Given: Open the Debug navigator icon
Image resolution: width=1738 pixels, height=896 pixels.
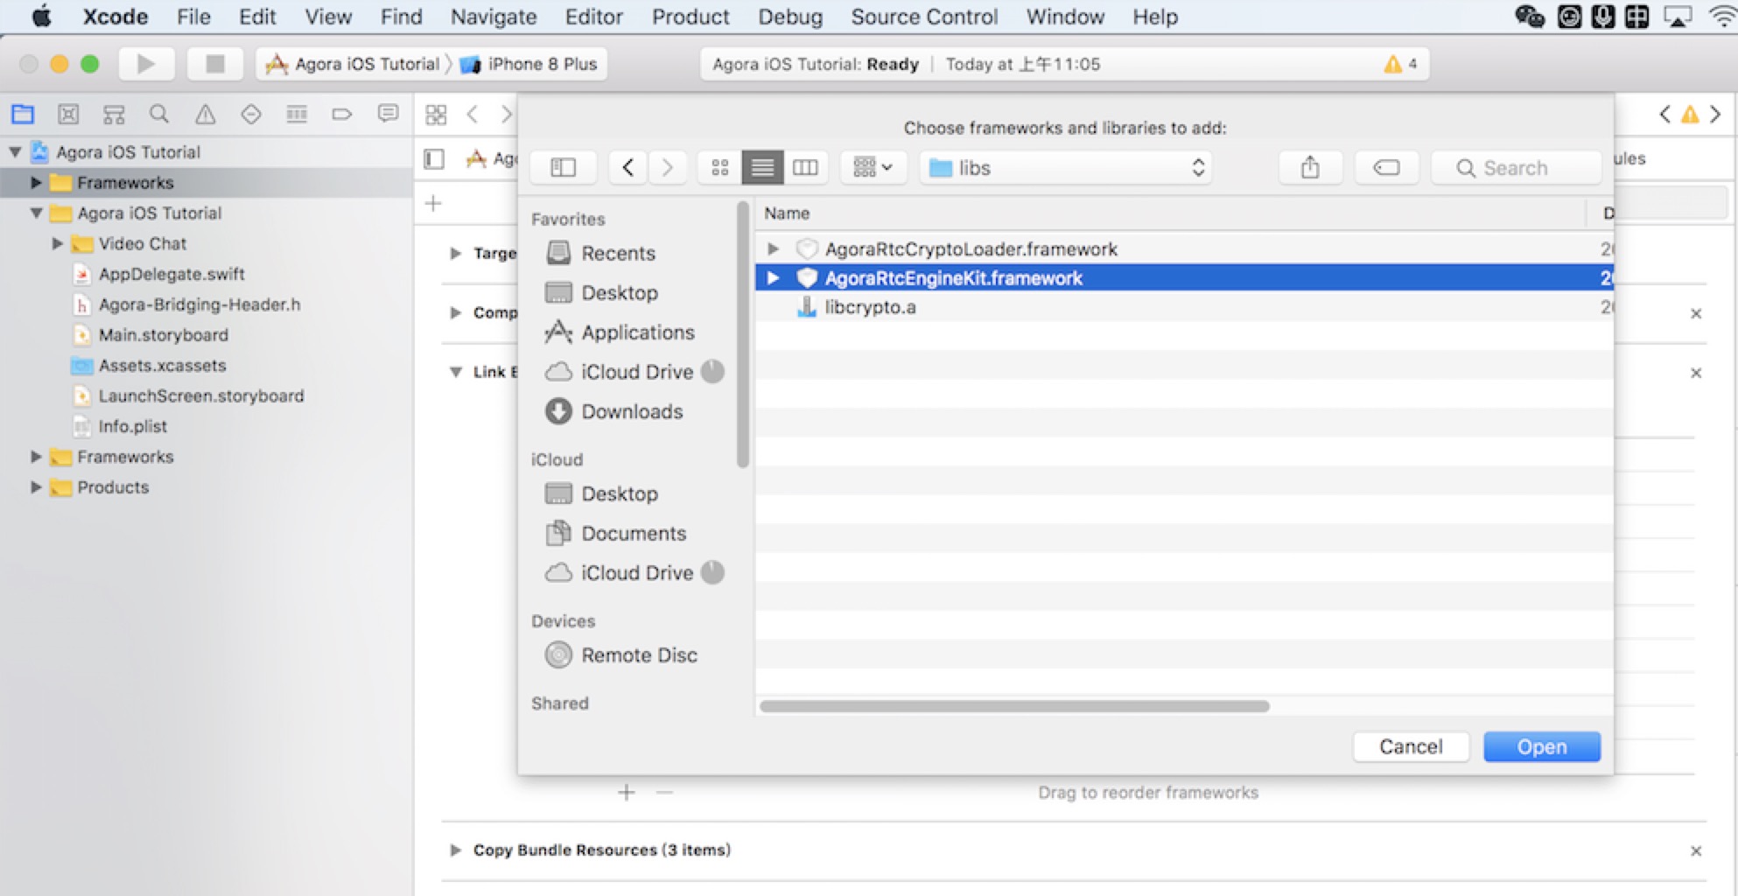Looking at the screenshot, I should (297, 114).
